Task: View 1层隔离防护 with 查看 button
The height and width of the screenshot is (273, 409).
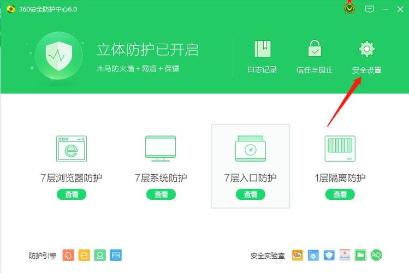Action: click(340, 194)
